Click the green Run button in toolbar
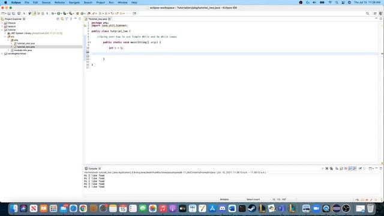Image resolution: width=384 pixels, height=216 pixels. [x=59, y=13]
